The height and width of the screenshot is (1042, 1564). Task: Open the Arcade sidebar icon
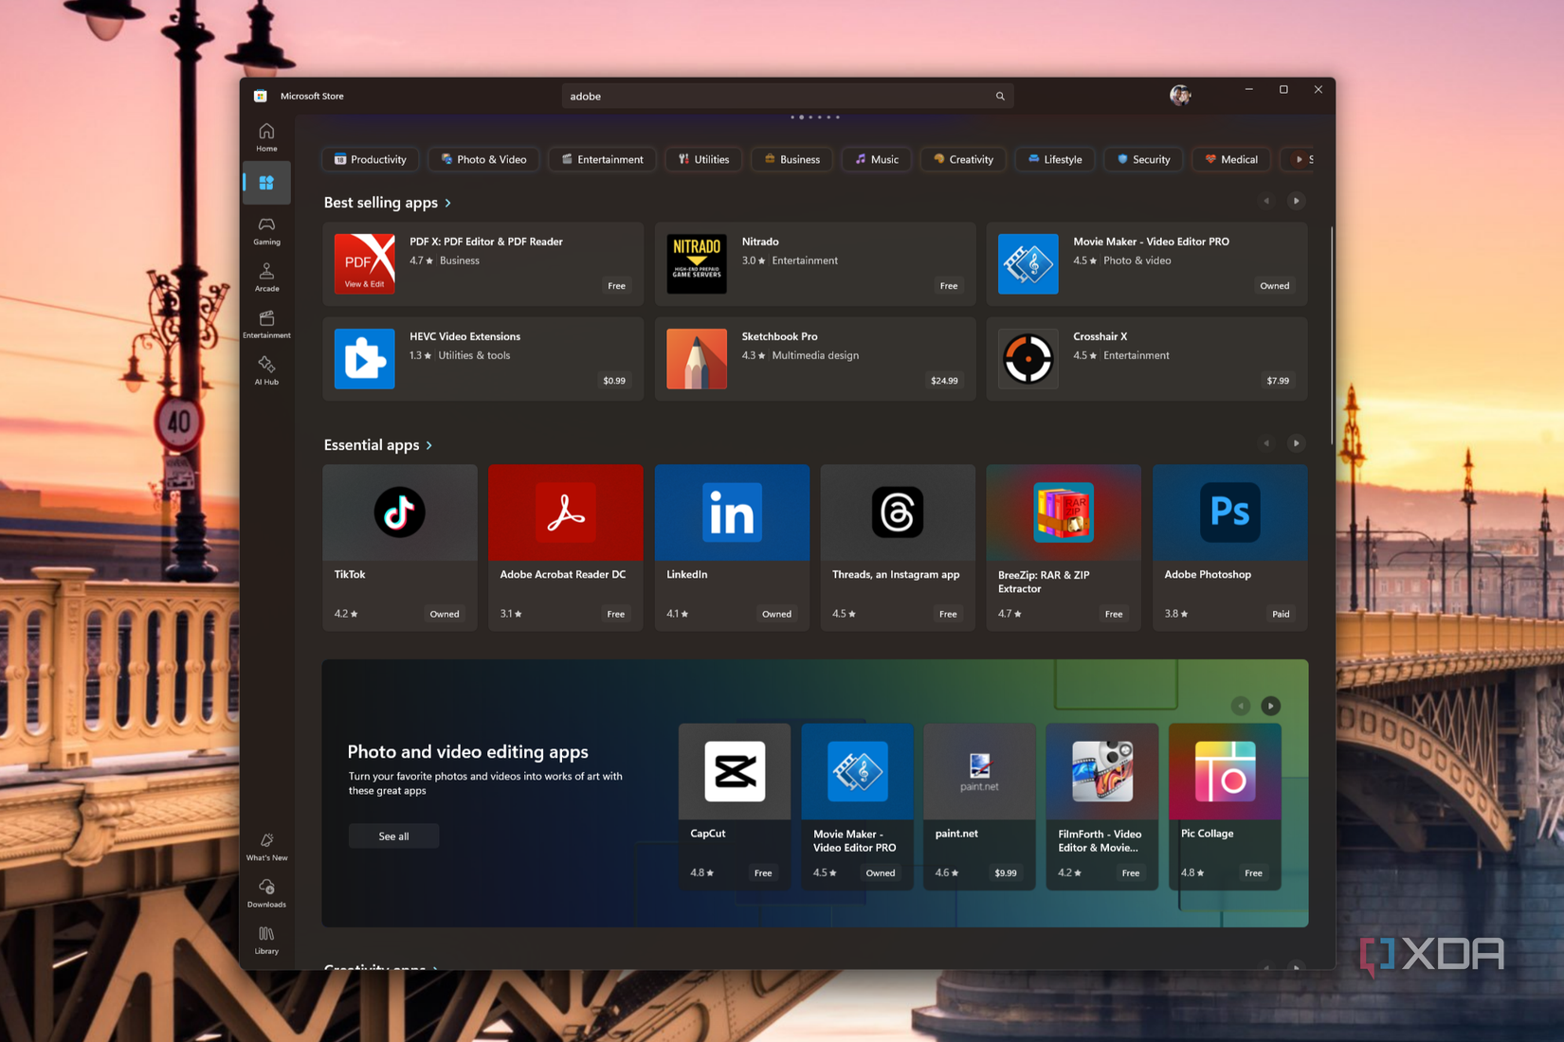265,275
